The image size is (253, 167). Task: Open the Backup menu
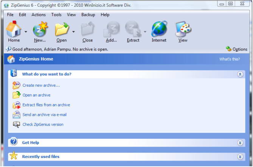[88, 15]
